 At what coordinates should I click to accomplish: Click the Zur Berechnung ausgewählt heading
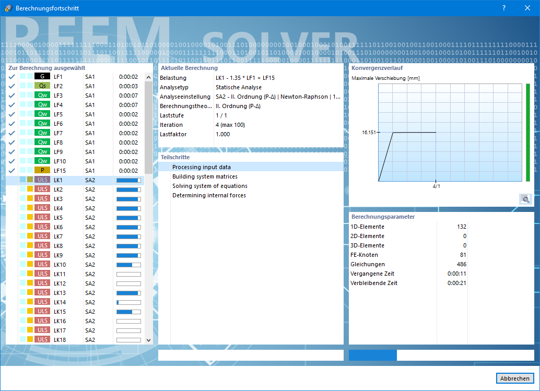(x=47, y=68)
